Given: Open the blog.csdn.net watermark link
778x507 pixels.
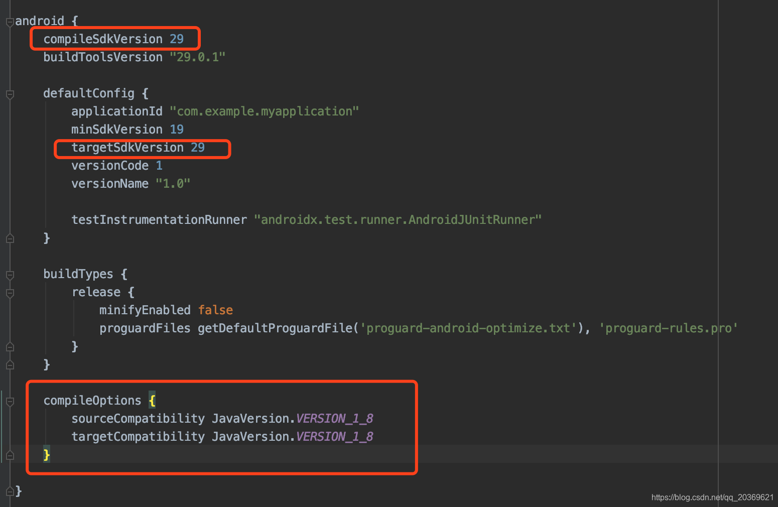Looking at the screenshot, I should [x=713, y=498].
